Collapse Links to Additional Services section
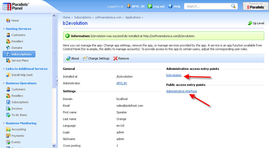Viewport: 269px width, 148px height. (x=4, y=69)
